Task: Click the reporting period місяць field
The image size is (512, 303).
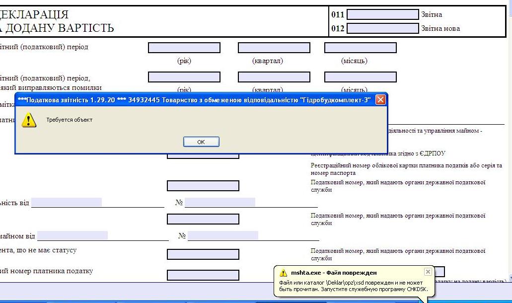Action: coord(360,48)
